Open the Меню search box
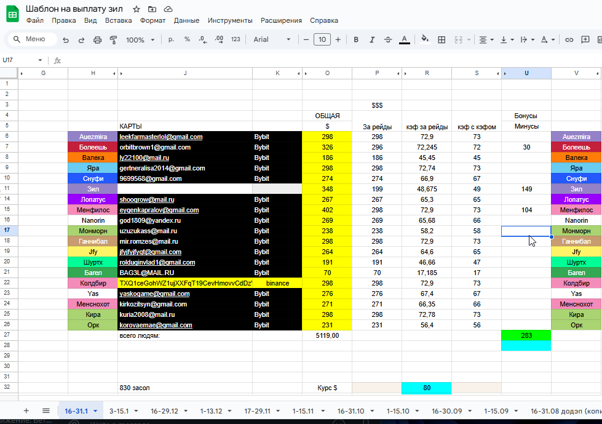Viewport: 602px width, 424px height. [32, 39]
